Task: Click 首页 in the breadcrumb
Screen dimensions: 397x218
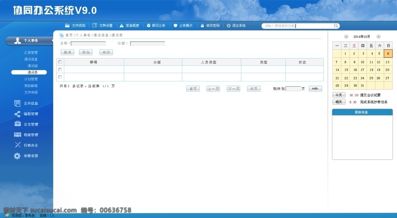Action: (69, 35)
